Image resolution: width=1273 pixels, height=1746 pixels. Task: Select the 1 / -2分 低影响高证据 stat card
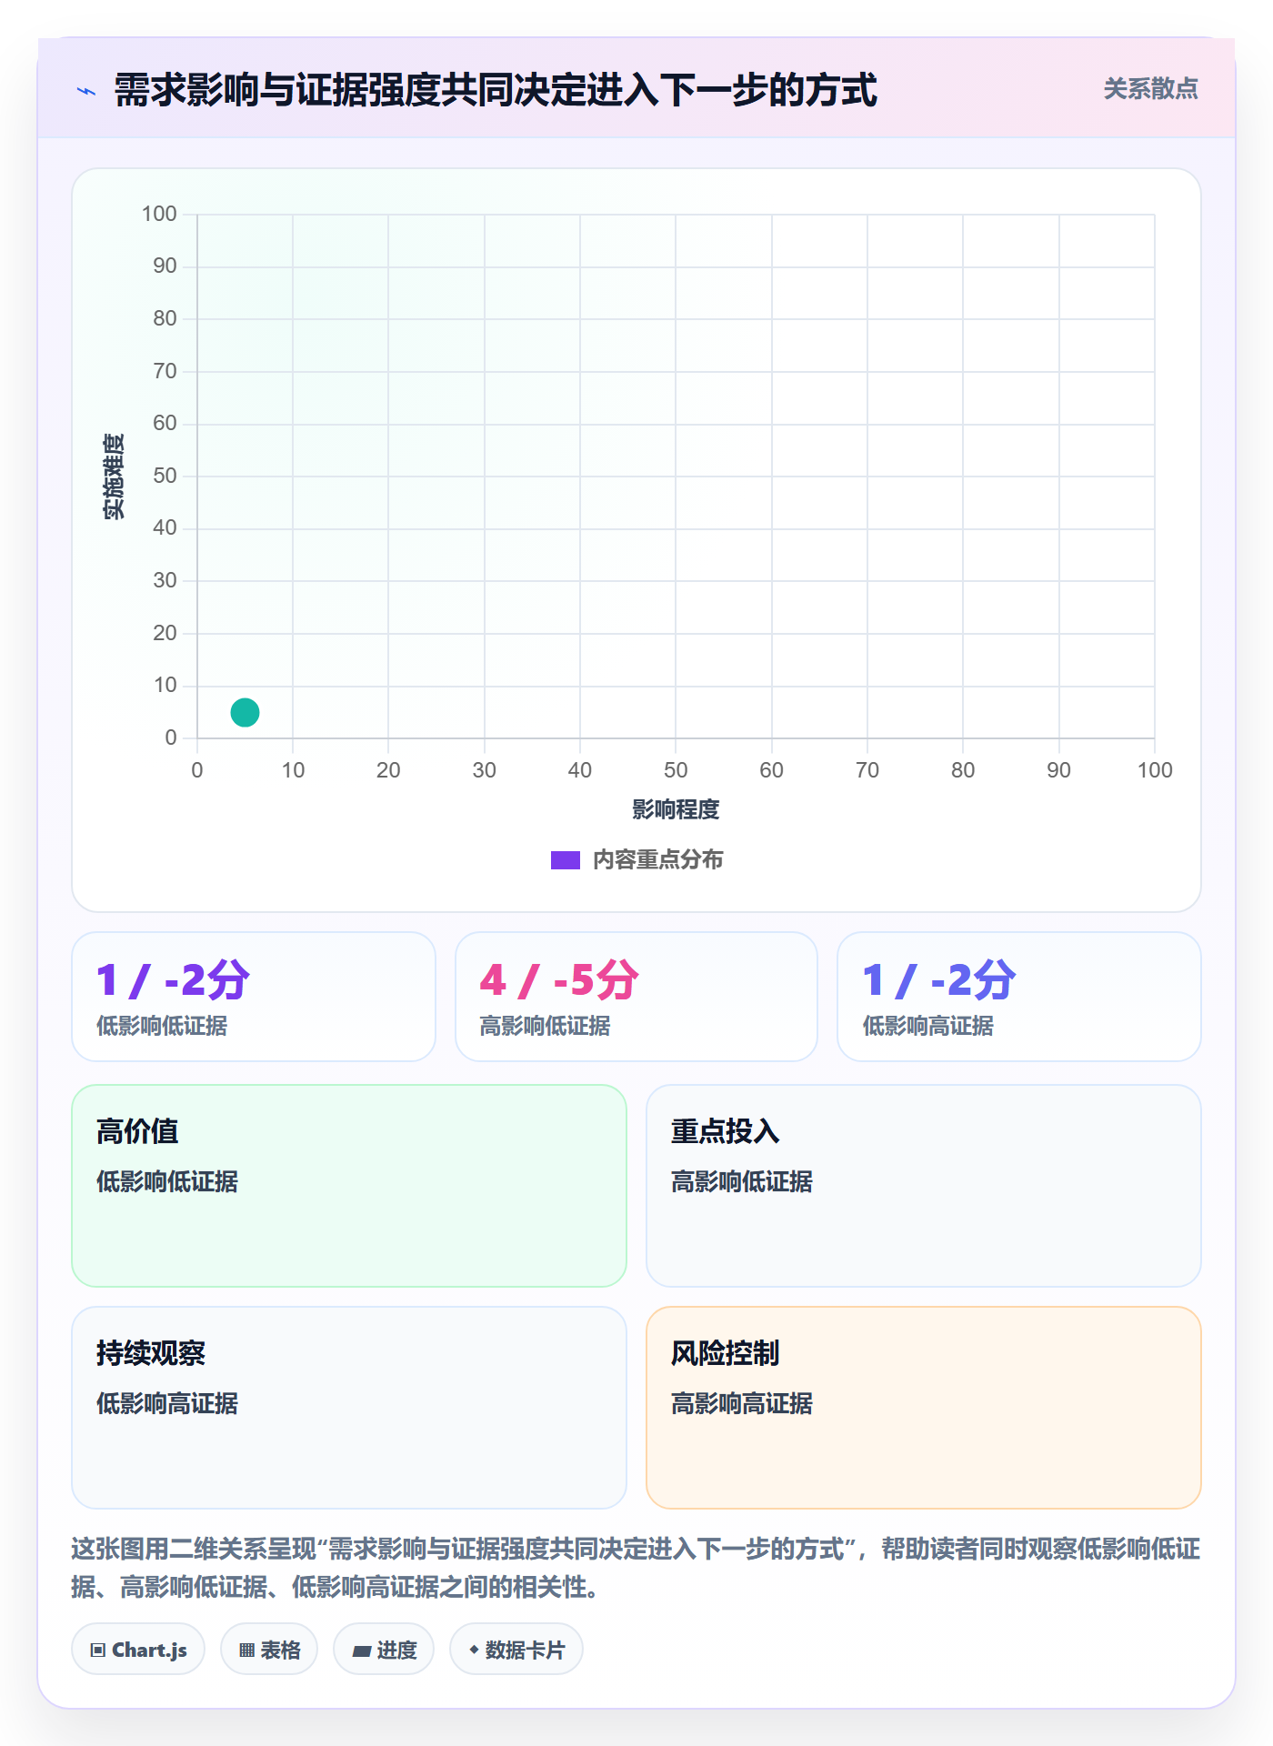pos(1019,997)
